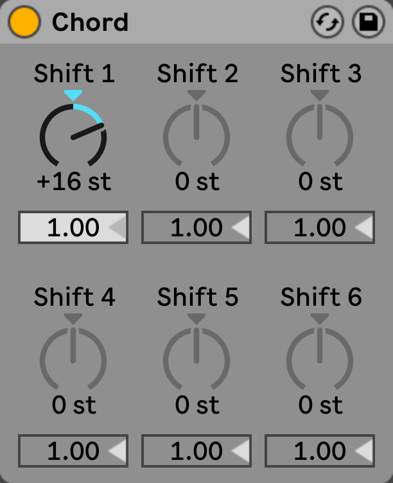Click the Shift 3 pitch knob
393x483 pixels.
[x=320, y=136]
